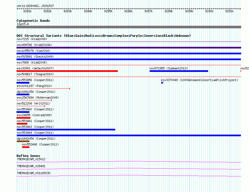Click the partially visible nsv52 label
The image size is (249, 192).
click(245, 68)
